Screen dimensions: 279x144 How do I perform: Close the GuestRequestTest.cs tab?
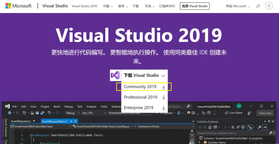pos(75,121)
